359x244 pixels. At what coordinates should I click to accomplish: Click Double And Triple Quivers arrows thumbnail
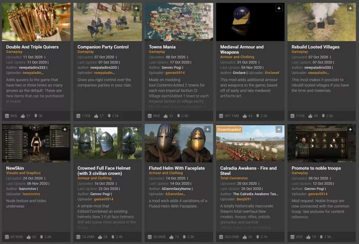(36, 22)
